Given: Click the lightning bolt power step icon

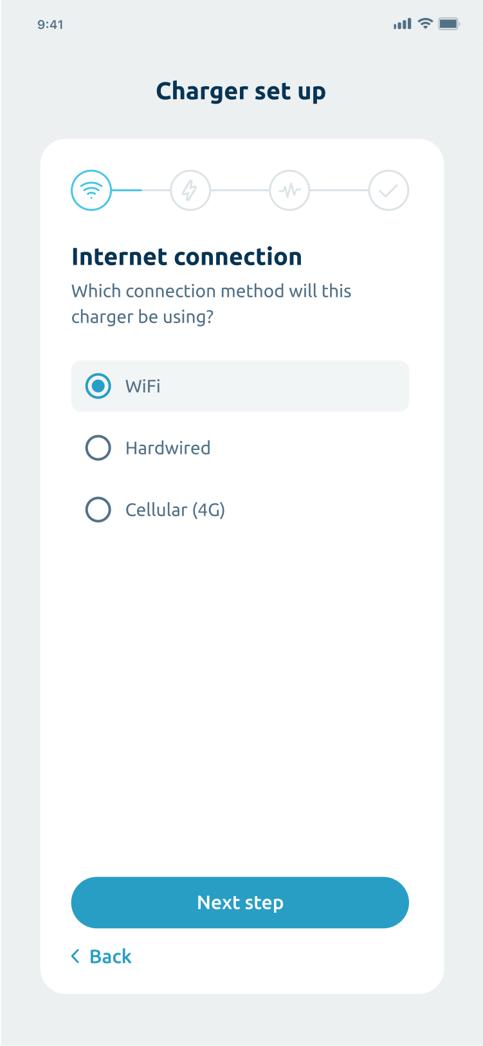Looking at the screenshot, I should coord(190,191).
